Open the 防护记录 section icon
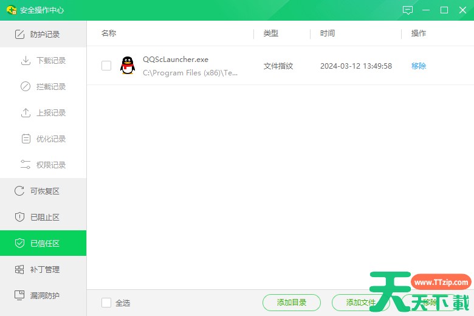 click(19, 35)
